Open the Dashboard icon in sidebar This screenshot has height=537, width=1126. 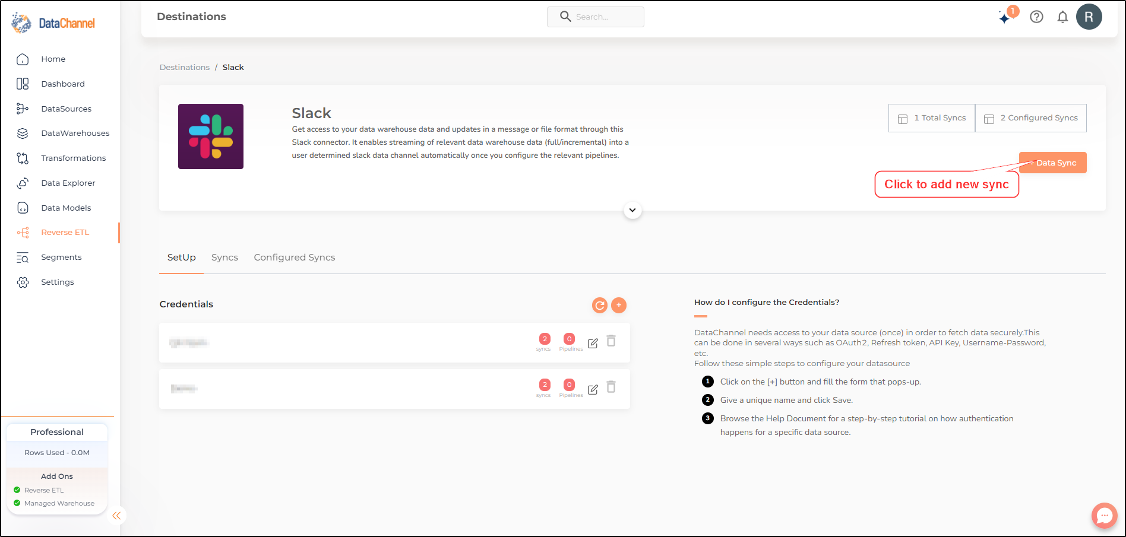pos(23,84)
